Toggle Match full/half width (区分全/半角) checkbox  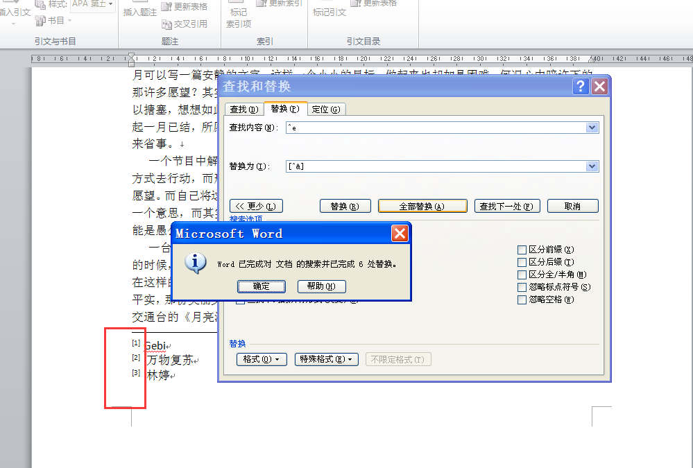[522, 275]
